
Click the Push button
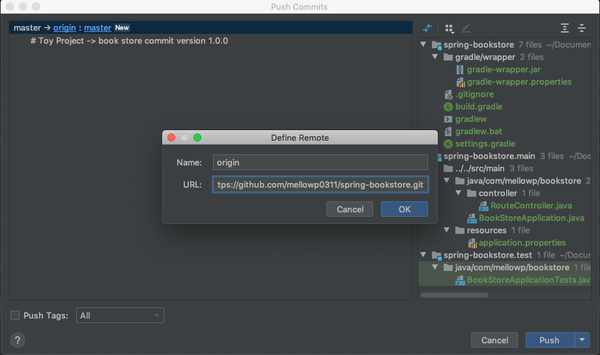click(x=550, y=340)
